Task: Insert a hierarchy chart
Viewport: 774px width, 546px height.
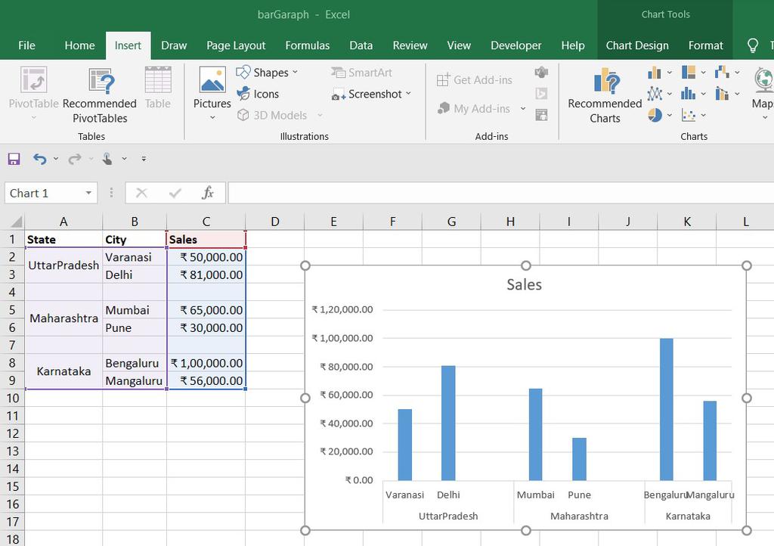Action: click(689, 73)
